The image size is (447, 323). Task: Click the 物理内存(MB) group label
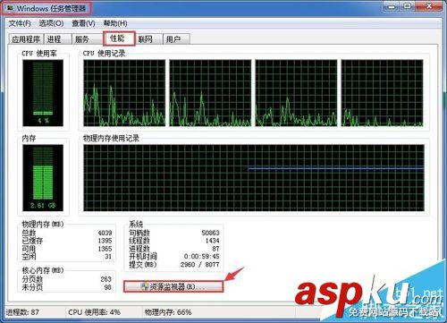point(43,224)
